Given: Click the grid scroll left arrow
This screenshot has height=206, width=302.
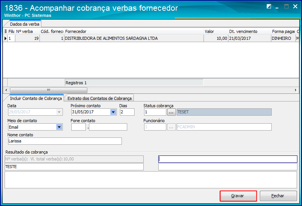Looking at the screenshot, I should [6, 90].
